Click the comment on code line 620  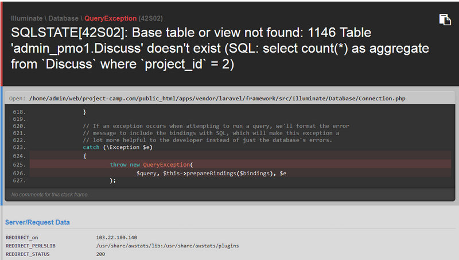pos(216,126)
